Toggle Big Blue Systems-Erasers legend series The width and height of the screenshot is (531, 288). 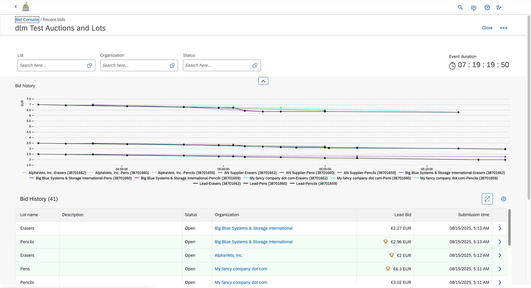pyautogui.click(x=452, y=173)
